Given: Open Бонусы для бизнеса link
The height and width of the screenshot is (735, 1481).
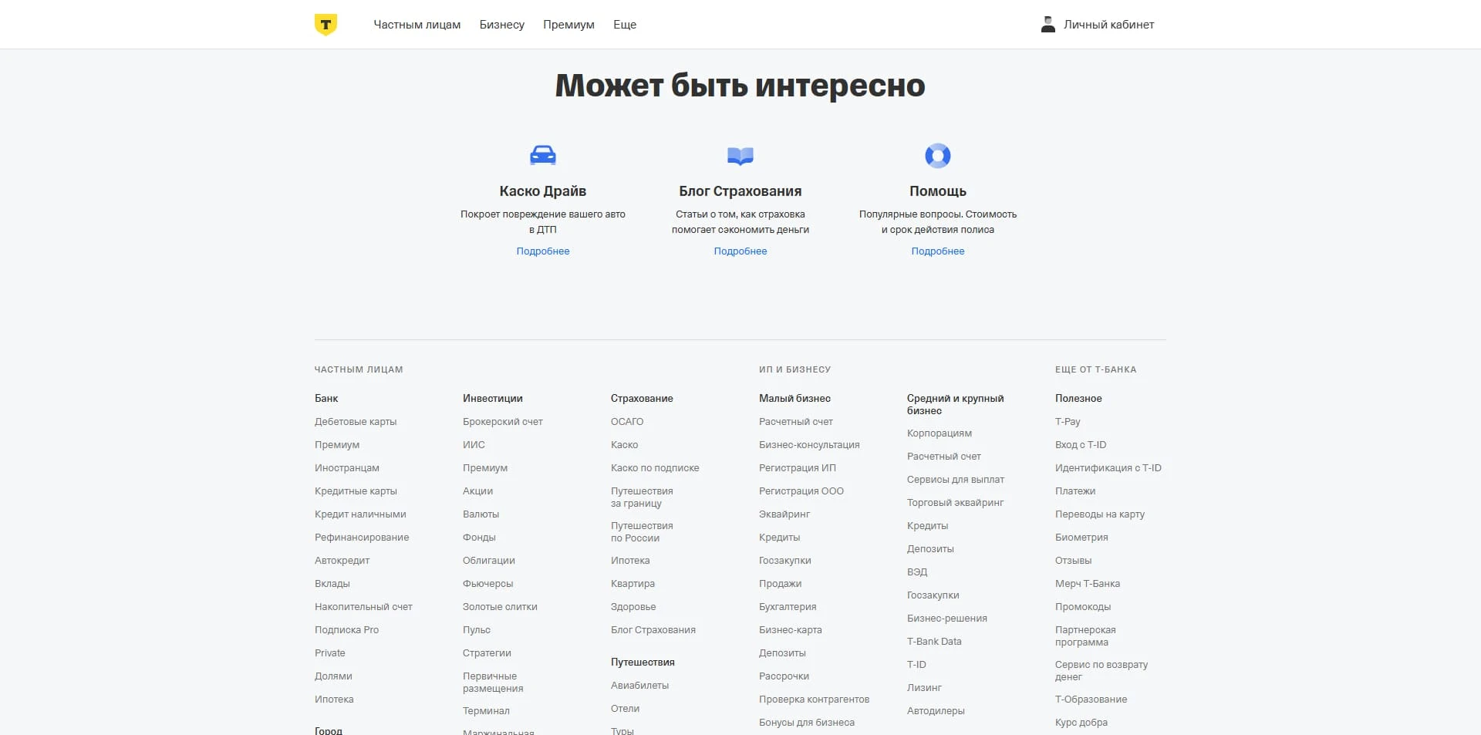Looking at the screenshot, I should (807, 723).
